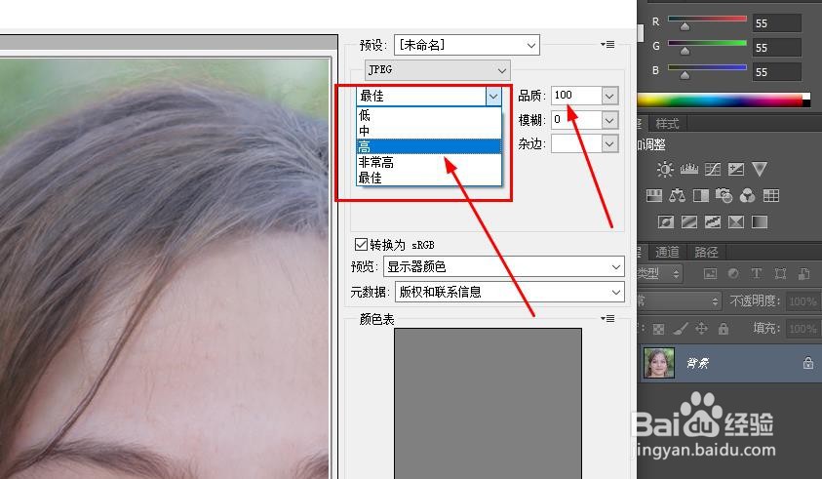
Task: Switch to the 样式 styles tab
Action: [x=667, y=124]
